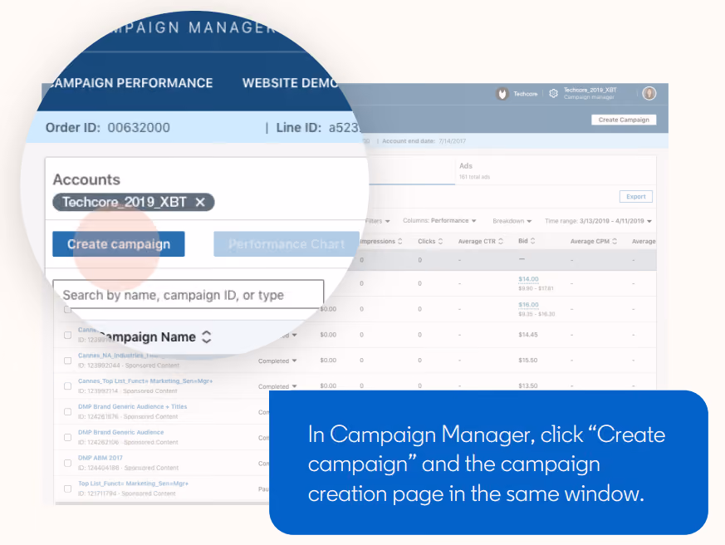Open Completed status dropdown for Cannes_NA_Industries

pyautogui.click(x=277, y=361)
